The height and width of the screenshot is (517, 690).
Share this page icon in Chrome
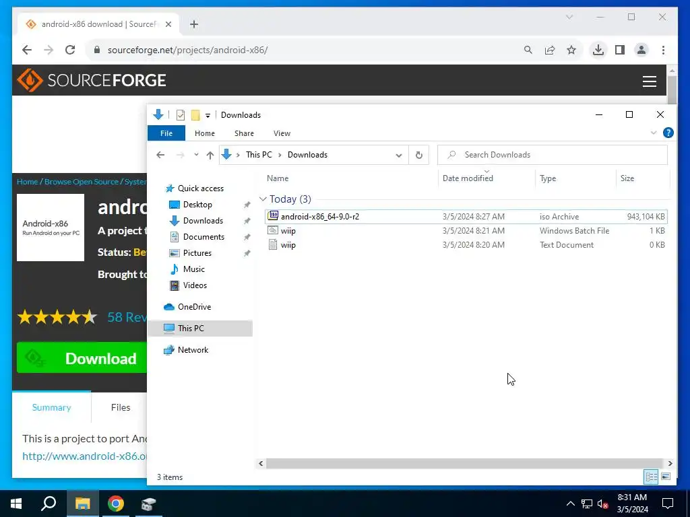[x=550, y=50]
